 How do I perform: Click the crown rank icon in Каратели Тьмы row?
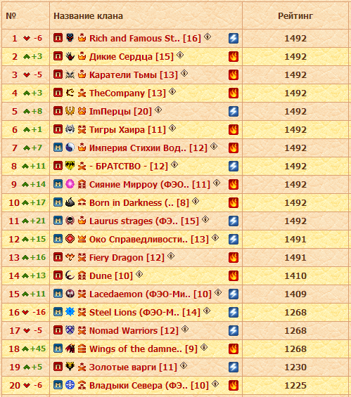82,74
